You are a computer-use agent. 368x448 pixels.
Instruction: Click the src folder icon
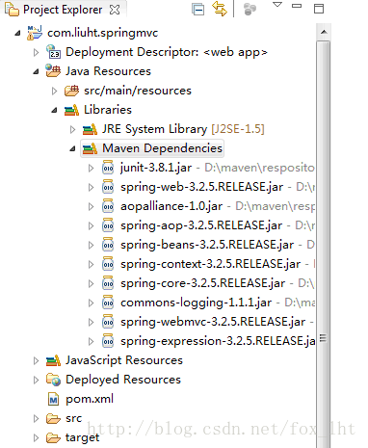pyautogui.click(x=53, y=418)
